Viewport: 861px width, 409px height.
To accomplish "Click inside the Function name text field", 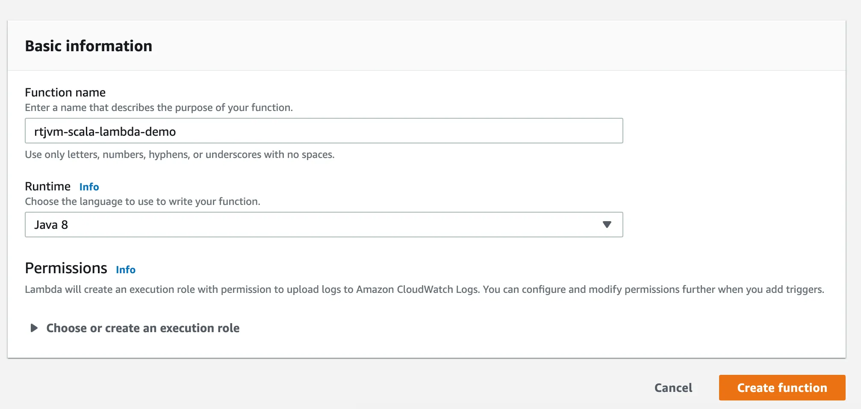I will [x=324, y=131].
